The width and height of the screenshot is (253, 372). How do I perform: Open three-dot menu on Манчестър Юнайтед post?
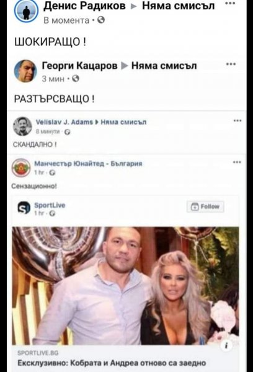(237, 162)
